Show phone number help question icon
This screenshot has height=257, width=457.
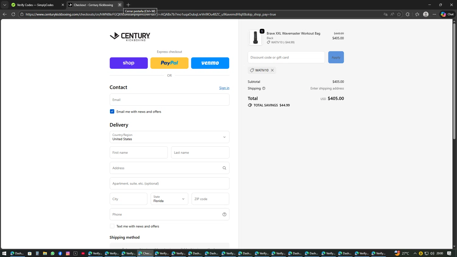pos(225,214)
